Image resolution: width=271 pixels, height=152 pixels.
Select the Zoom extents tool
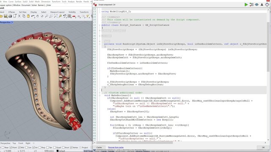55,16
